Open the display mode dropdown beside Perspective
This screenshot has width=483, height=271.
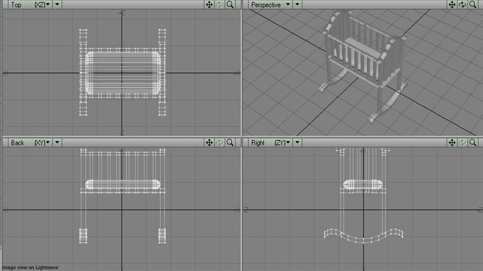[x=297, y=5]
